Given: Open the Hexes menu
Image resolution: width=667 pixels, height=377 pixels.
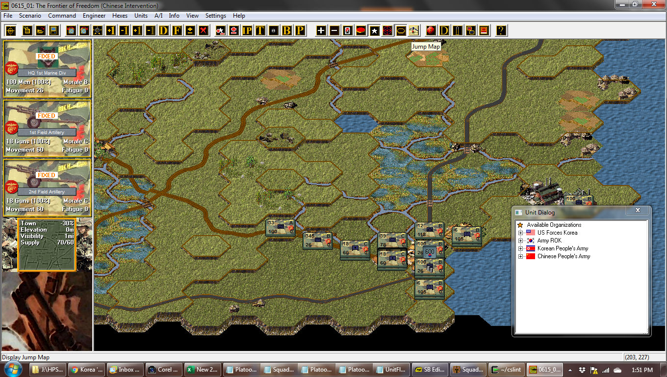Looking at the screenshot, I should coord(120,16).
